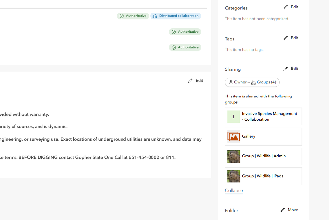The width and height of the screenshot is (329, 220).
Task: Click the pencil icon next to Sharing
Action: point(286,69)
